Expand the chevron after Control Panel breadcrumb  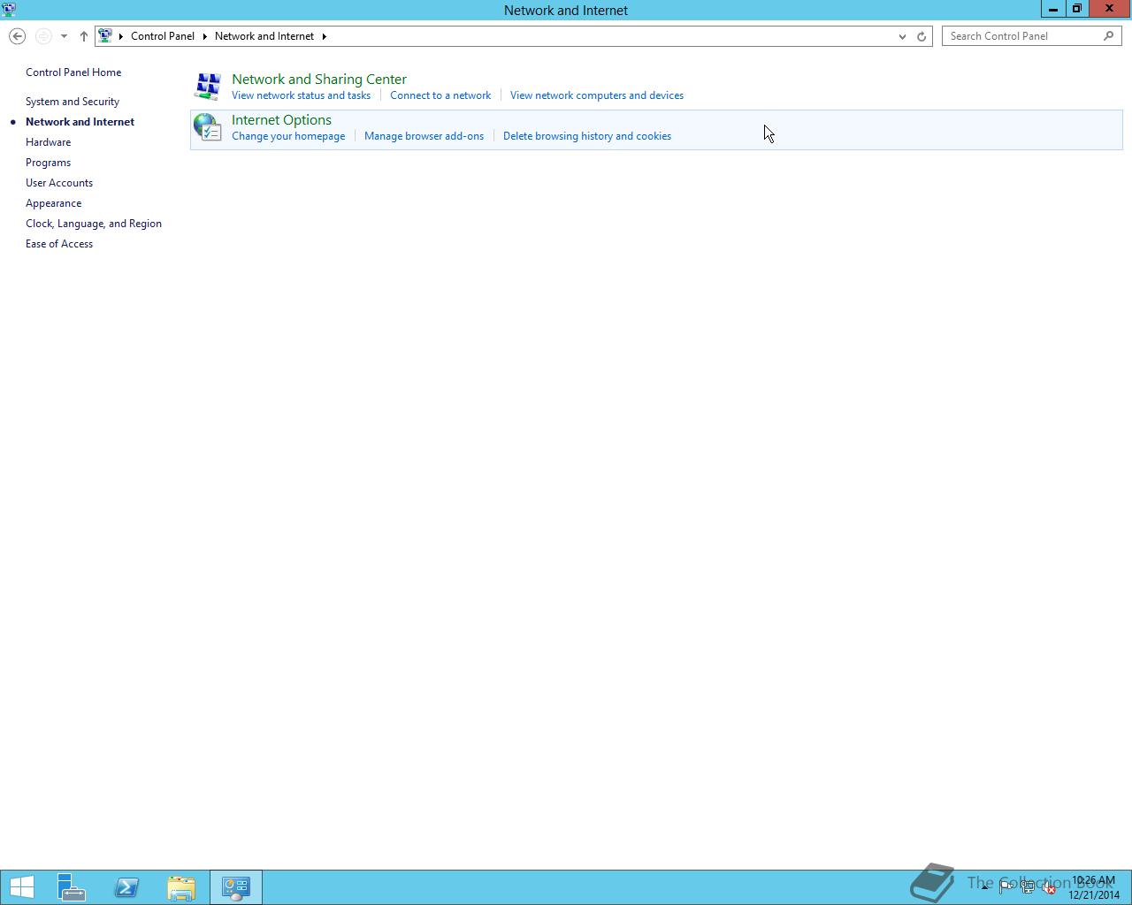[204, 36]
